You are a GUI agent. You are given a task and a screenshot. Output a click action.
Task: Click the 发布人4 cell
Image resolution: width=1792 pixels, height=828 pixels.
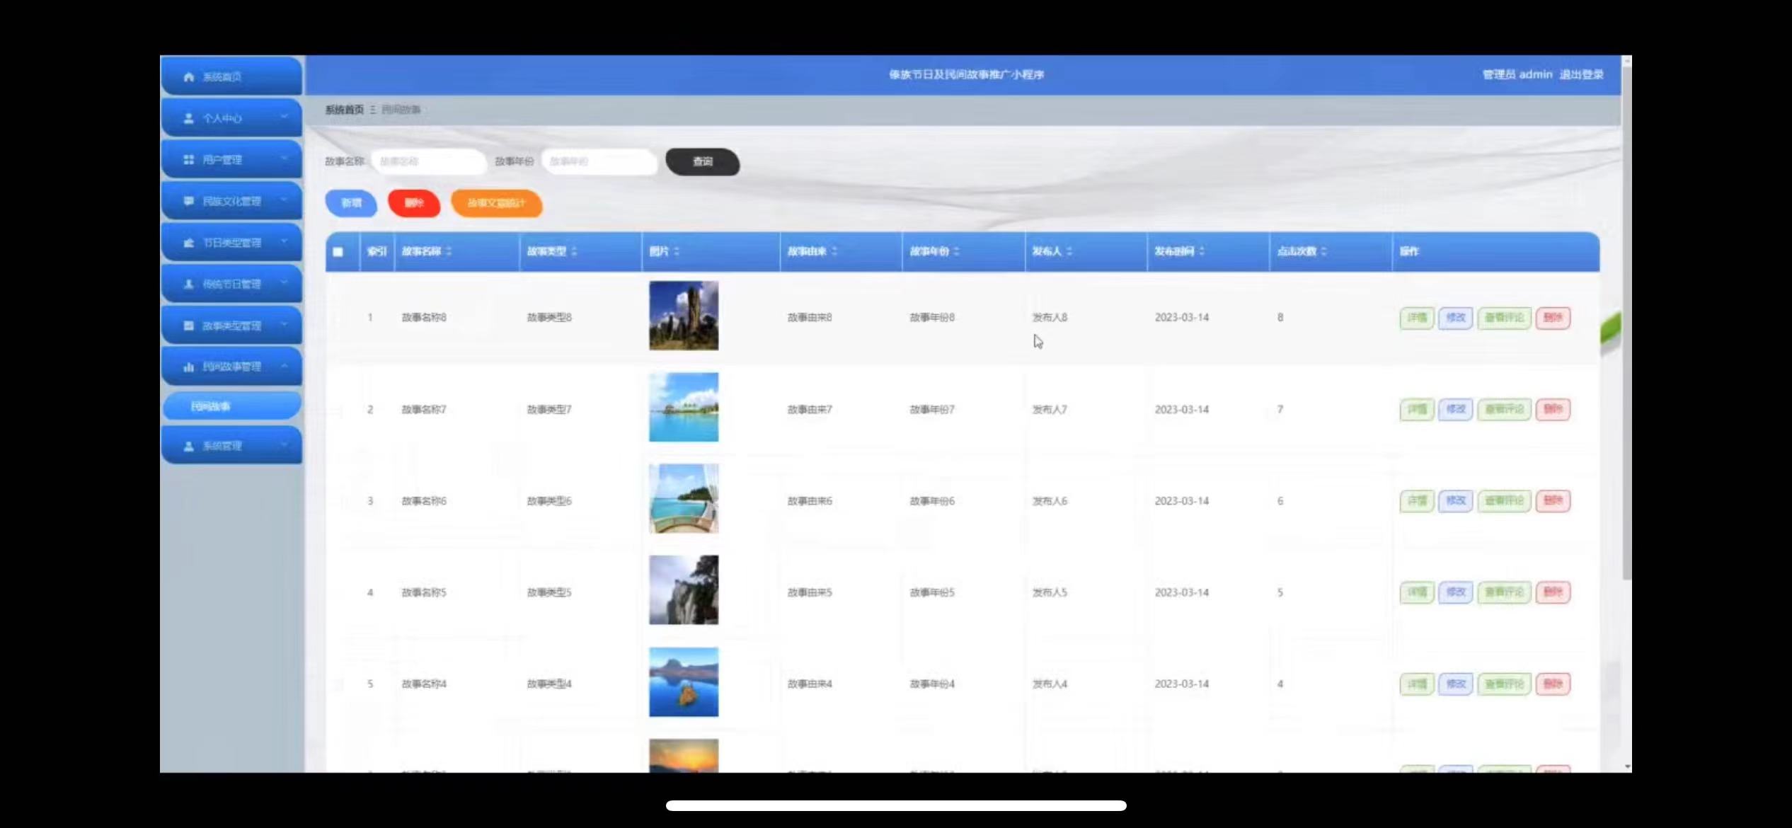[1050, 684]
